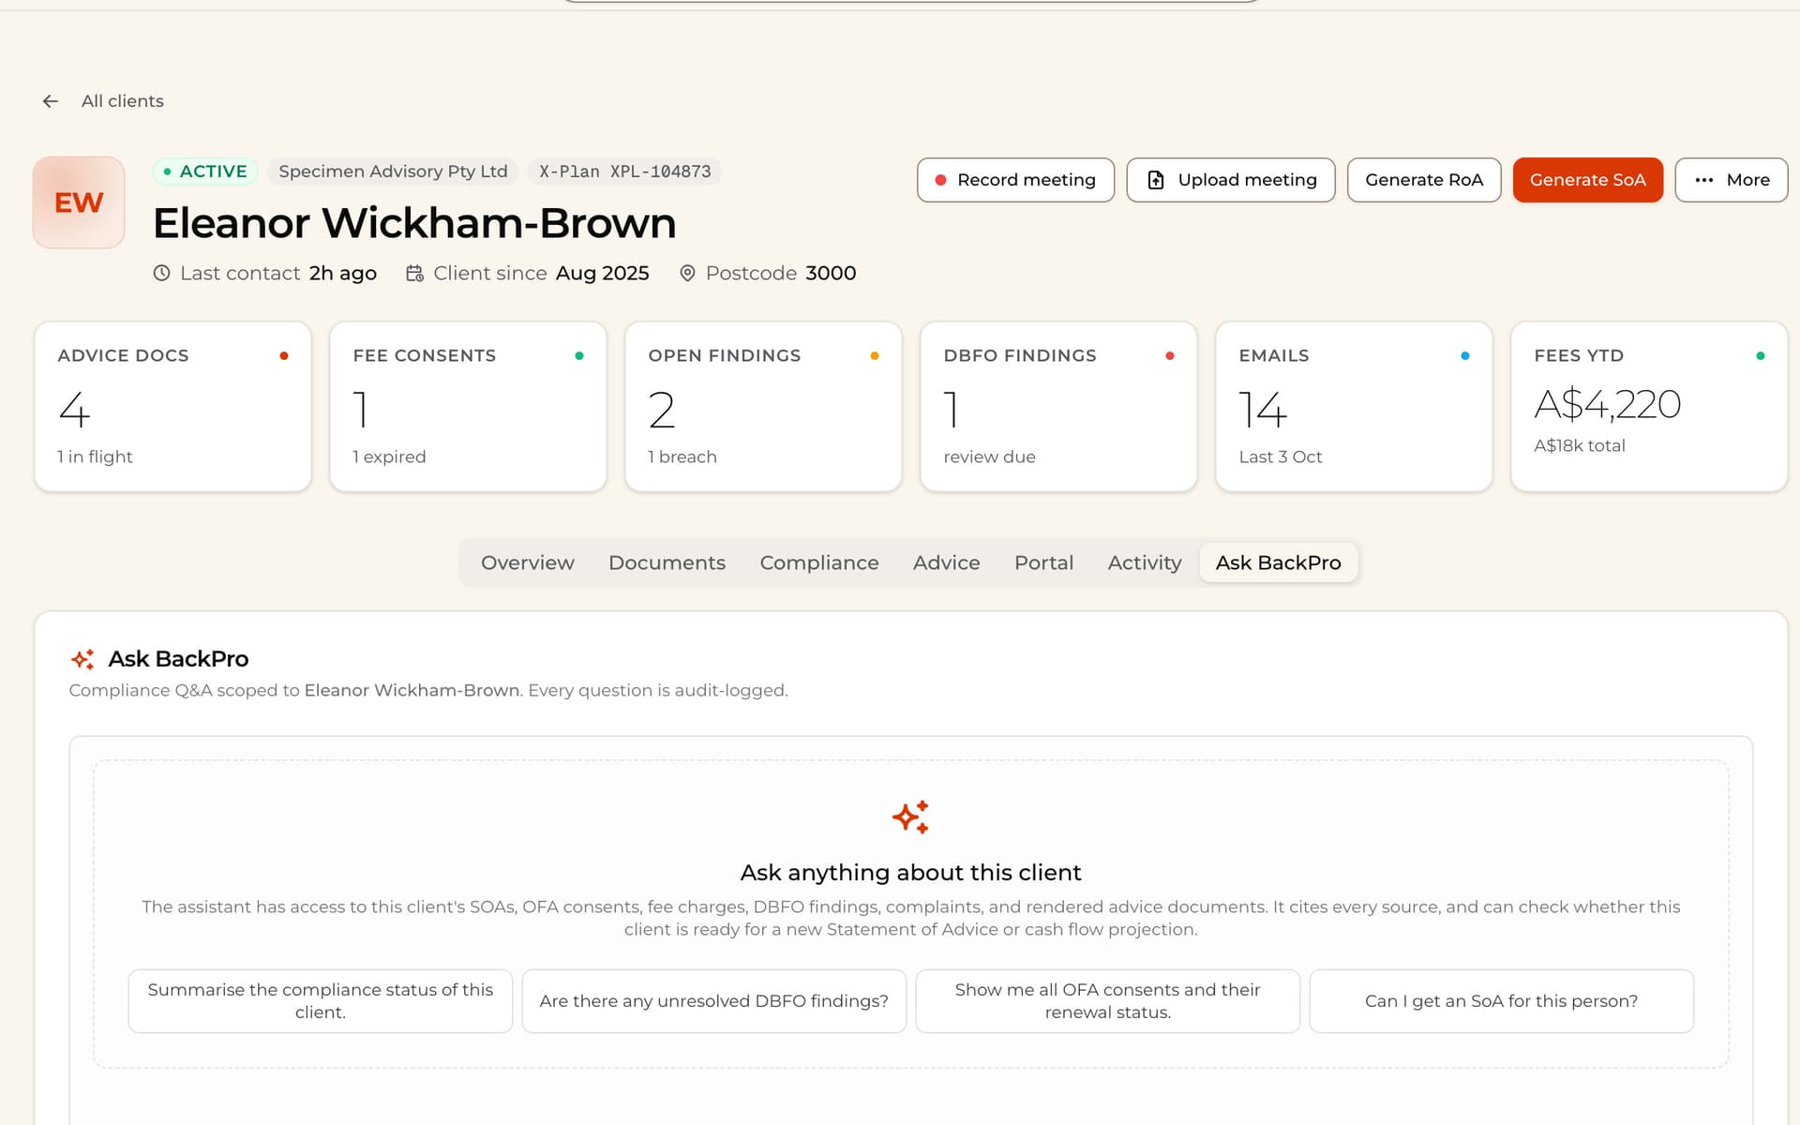Click the clock icon beside Last contact
The height and width of the screenshot is (1125, 1800).
[162, 273]
